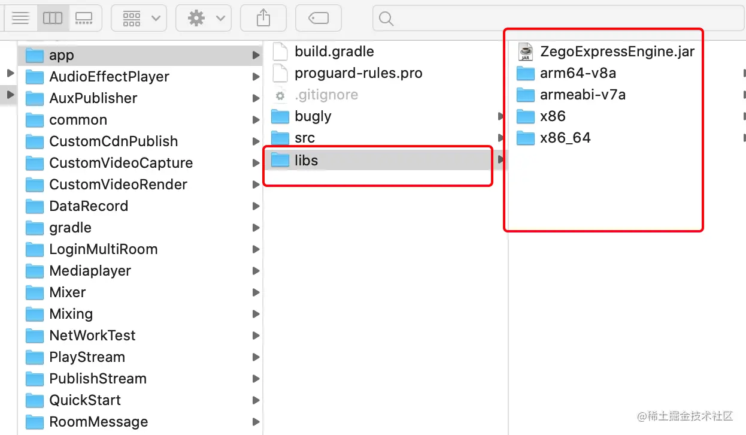Click the gear icon beside .gitignore

coord(280,95)
